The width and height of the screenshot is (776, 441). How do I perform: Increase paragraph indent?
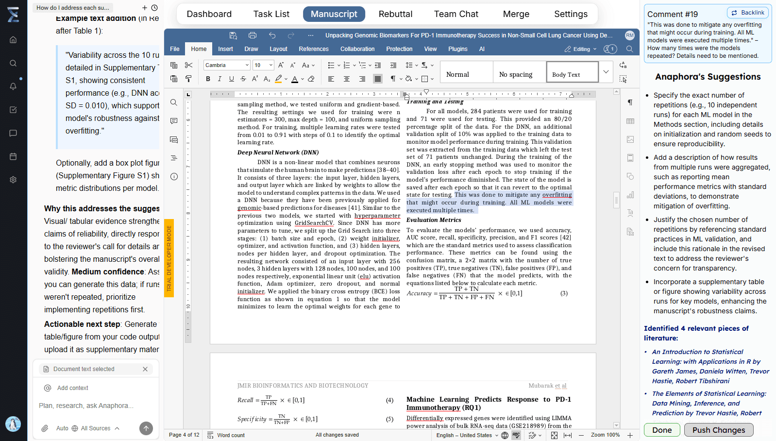[x=393, y=65]
